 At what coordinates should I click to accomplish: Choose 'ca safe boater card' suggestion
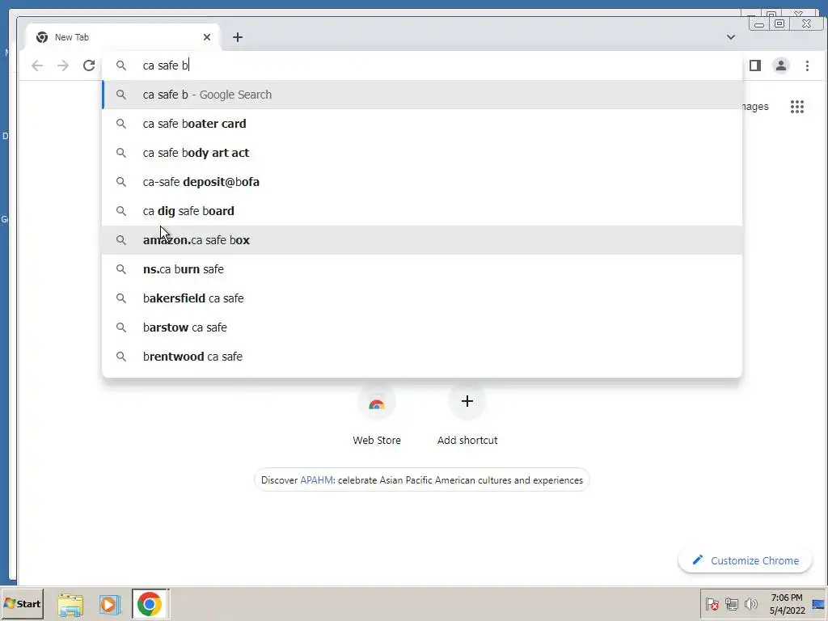pyautogui.click(x=422, y=124)
